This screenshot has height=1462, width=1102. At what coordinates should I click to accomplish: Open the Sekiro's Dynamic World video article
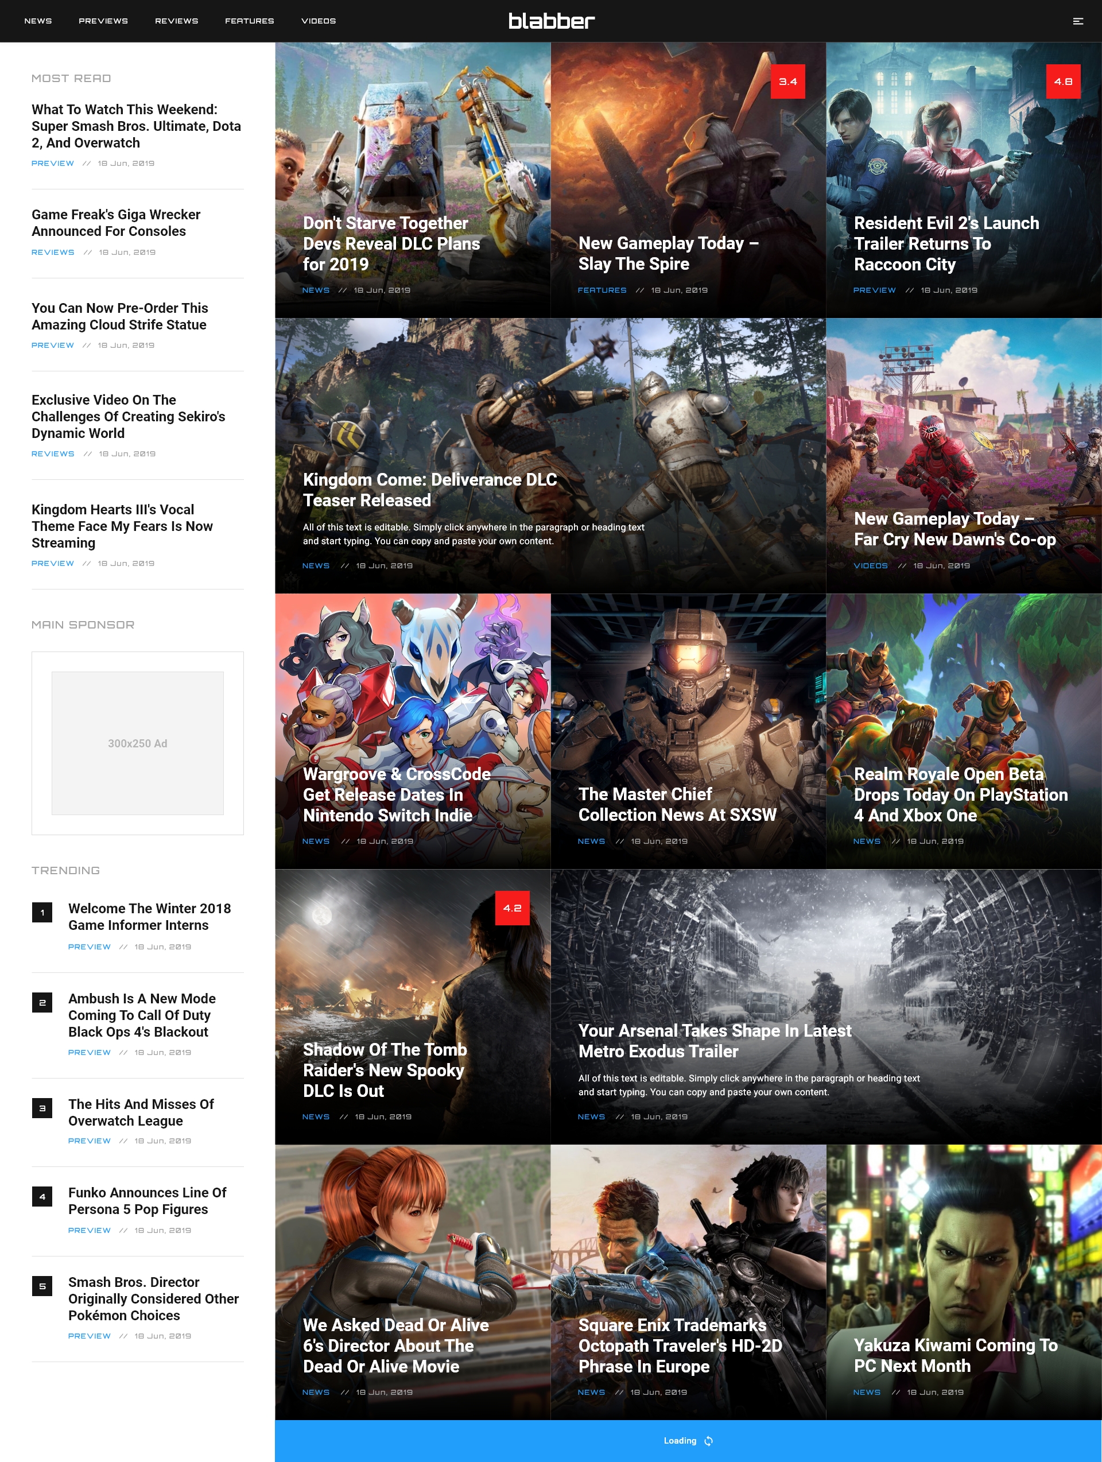click(128, 416)
